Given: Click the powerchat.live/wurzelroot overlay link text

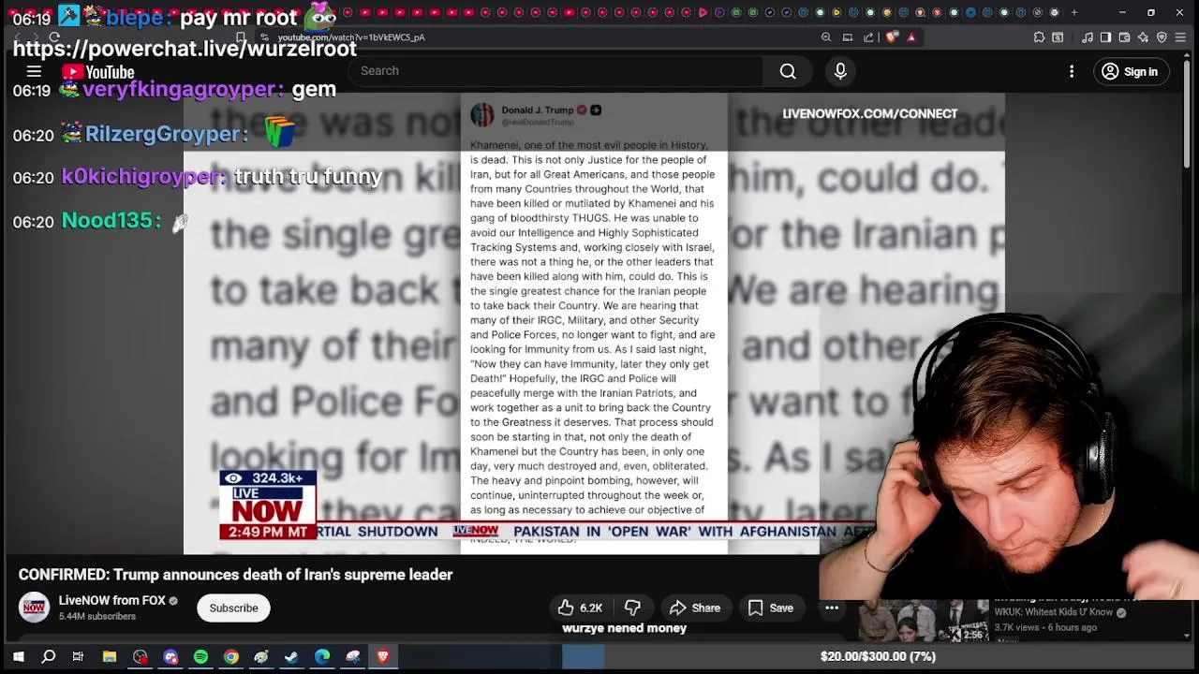Looking at the screenshot, I should pos(185,49).
